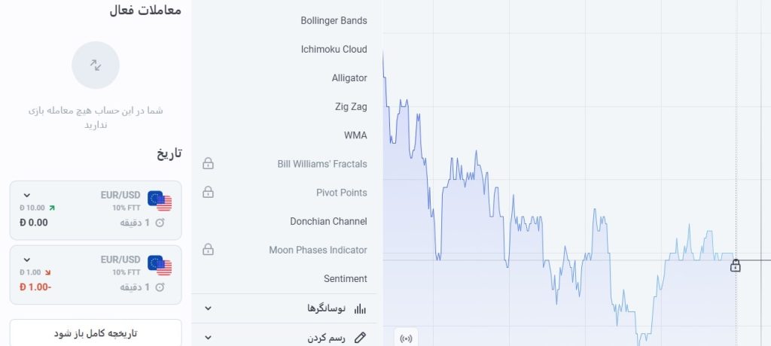Expand the نوسانگرها oscillators section chevron
The height and width of the screenshot is (346, 771).
pyautogui.click(x=208, y=308)
